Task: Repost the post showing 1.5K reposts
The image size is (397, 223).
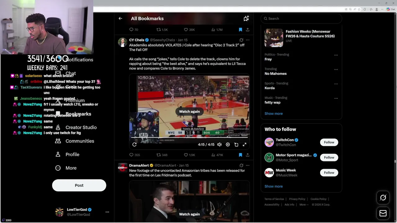Action: (162, 30)
